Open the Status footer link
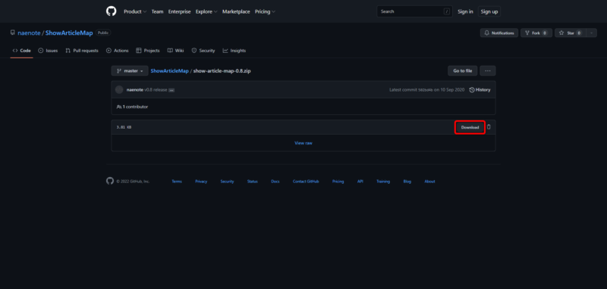The height and width of the screenshot is (289, 607). 253,182
